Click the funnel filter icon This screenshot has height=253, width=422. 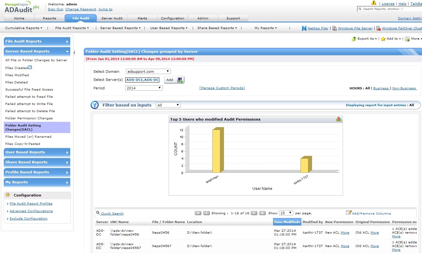coord(95,105)
